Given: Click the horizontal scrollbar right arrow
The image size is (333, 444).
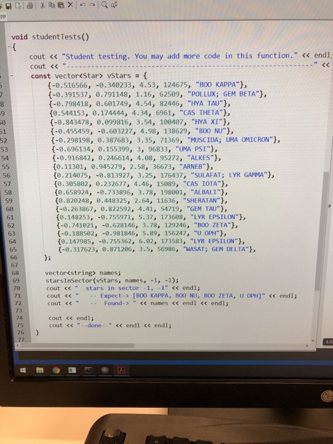Looking at the screenshot, I should pos(307,346).
